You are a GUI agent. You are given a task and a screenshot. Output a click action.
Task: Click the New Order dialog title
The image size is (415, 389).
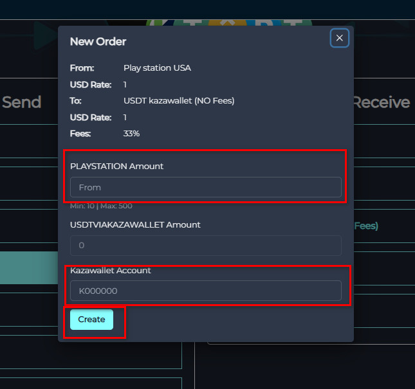98,42
